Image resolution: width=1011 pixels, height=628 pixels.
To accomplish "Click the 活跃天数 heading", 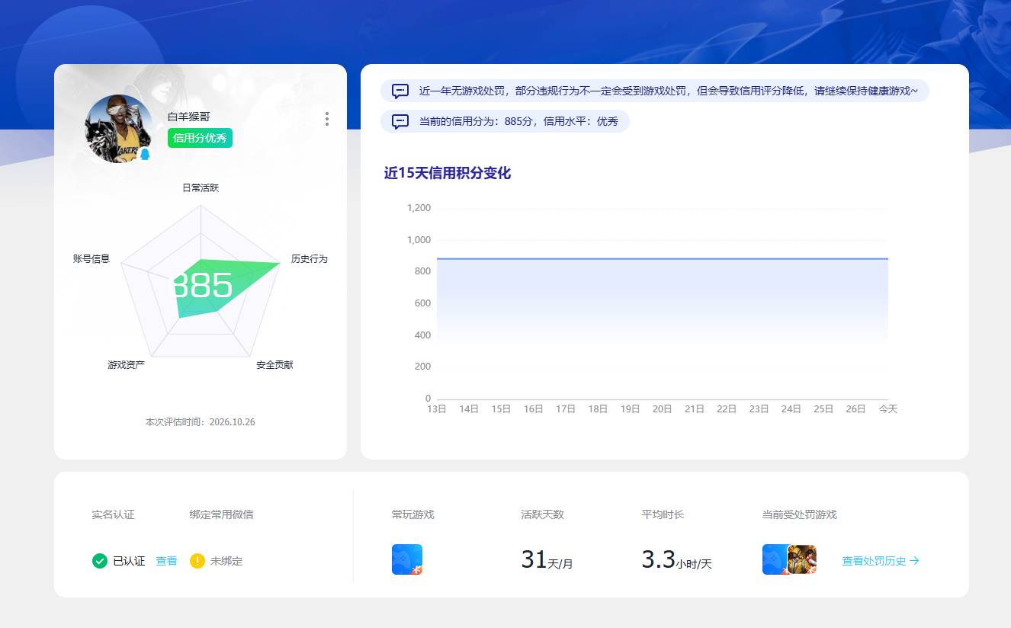I will tap(542, 515).
